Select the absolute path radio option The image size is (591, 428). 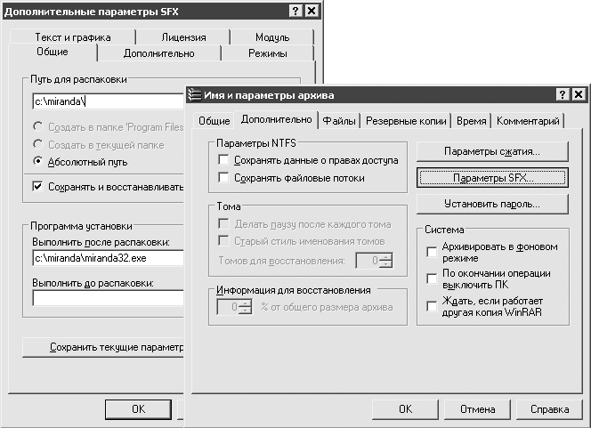point(37,161)
